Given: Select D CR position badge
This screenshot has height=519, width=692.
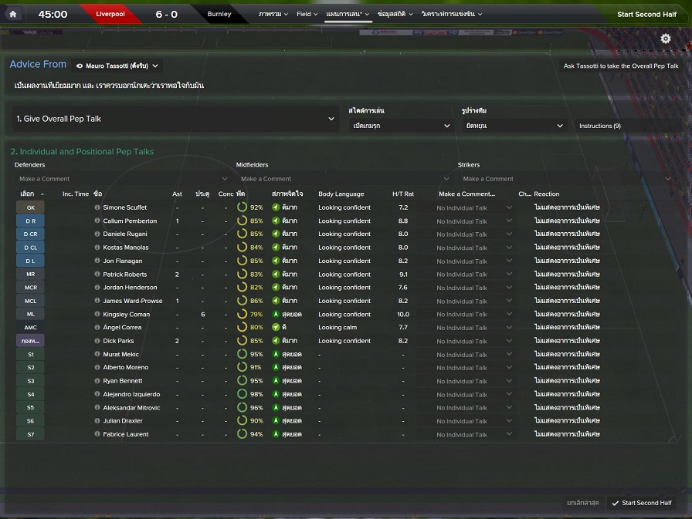Looking at the screenshot, I should point(30,234).
